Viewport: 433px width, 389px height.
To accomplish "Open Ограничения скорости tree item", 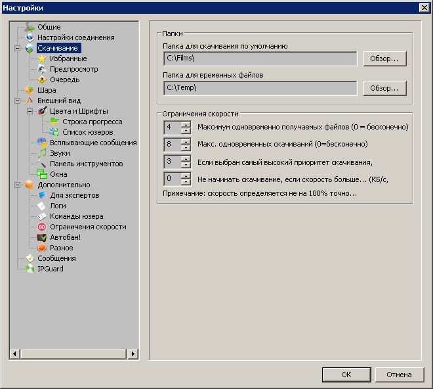I will [x=88, y=227].
